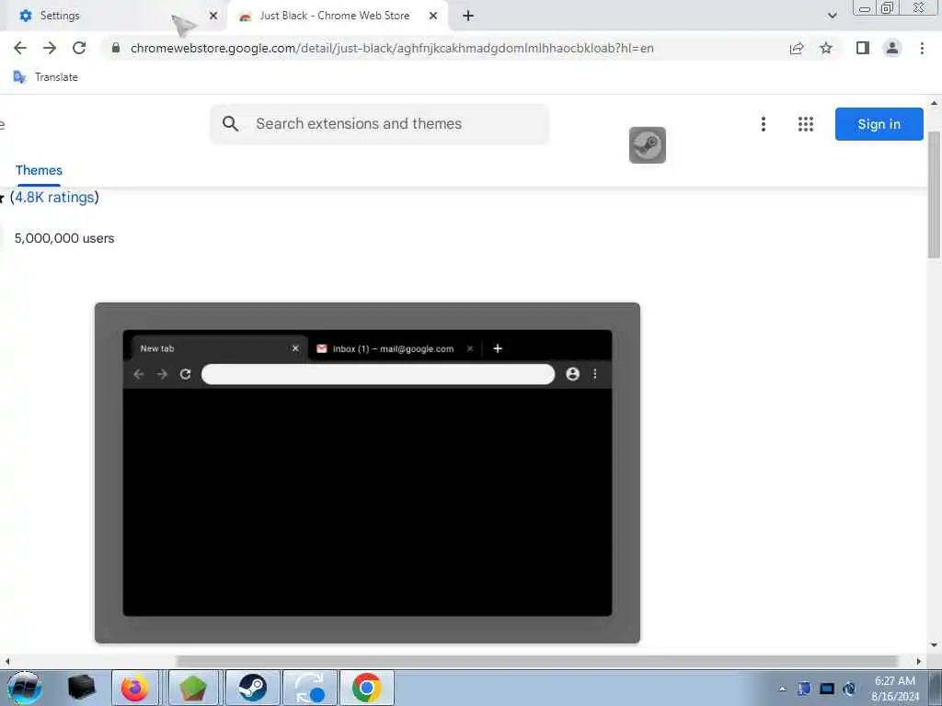Click the scroll up arrow
Image resolution: width=942 pixels, height=706 pixels.
tap(935, 103)
